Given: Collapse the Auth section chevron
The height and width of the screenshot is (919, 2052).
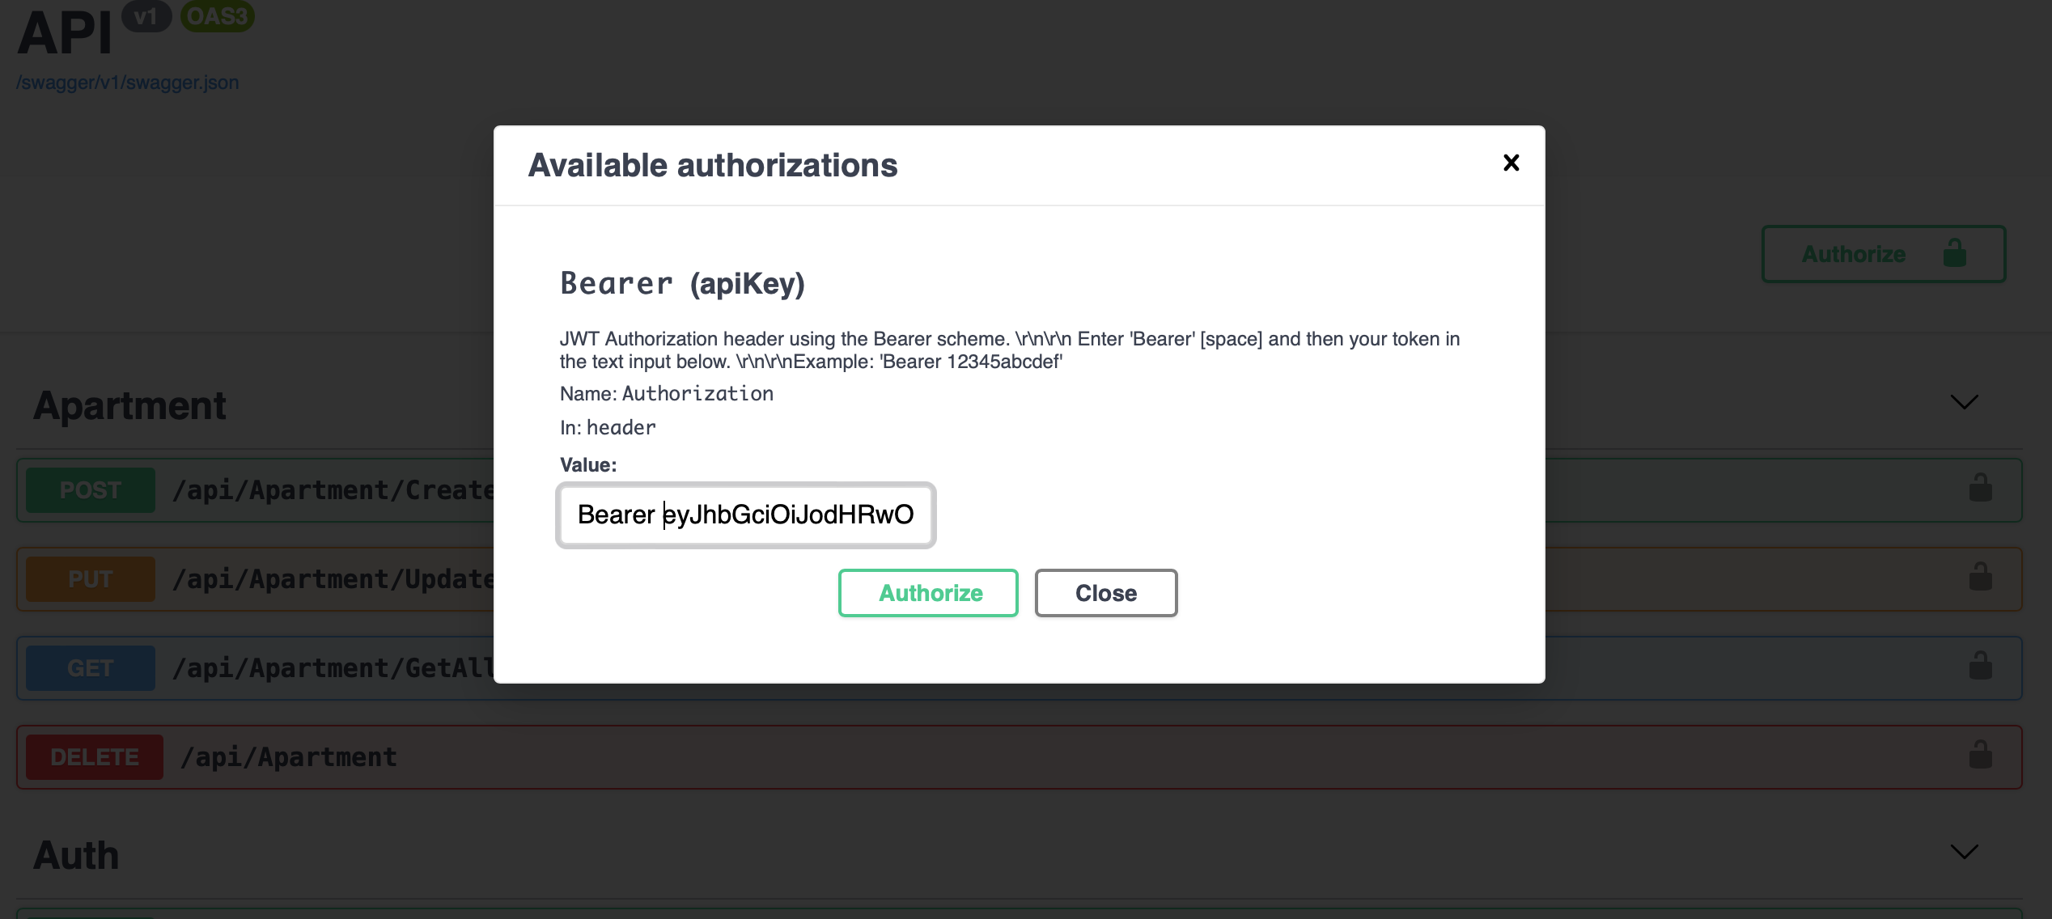Looking at the screenshot, I should tap(1964, 852).
